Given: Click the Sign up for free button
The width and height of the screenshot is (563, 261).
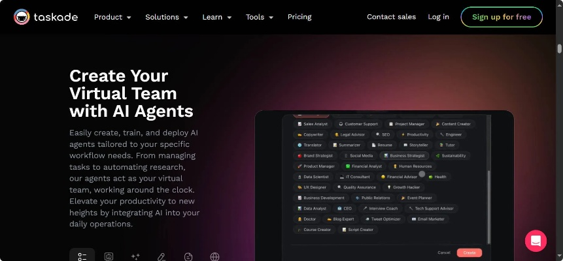Looking at the screenshot, I should (502, 17).
